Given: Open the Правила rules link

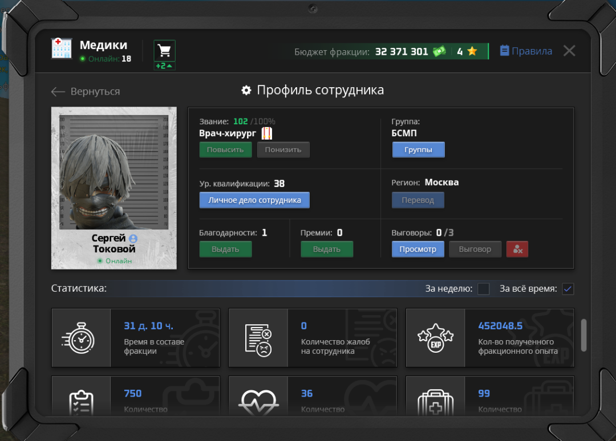Looking at the screenshot, I should [526, 51].
